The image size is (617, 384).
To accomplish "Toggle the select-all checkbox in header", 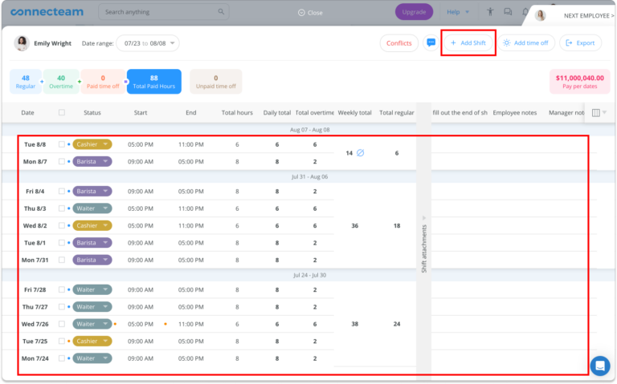I will coord(62,112).
